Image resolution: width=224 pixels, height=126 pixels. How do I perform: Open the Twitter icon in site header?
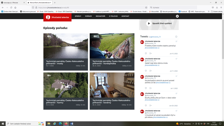coord(177,16)
